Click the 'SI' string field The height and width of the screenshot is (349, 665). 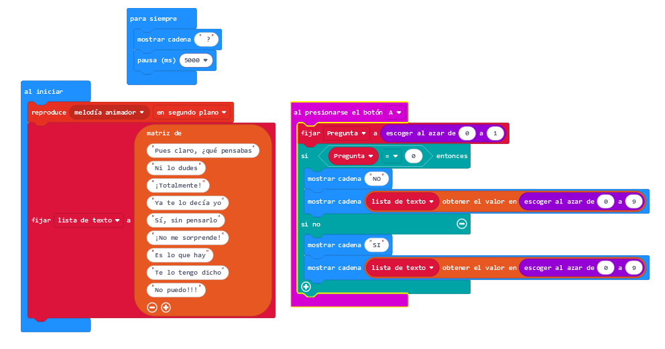(377, 245)
